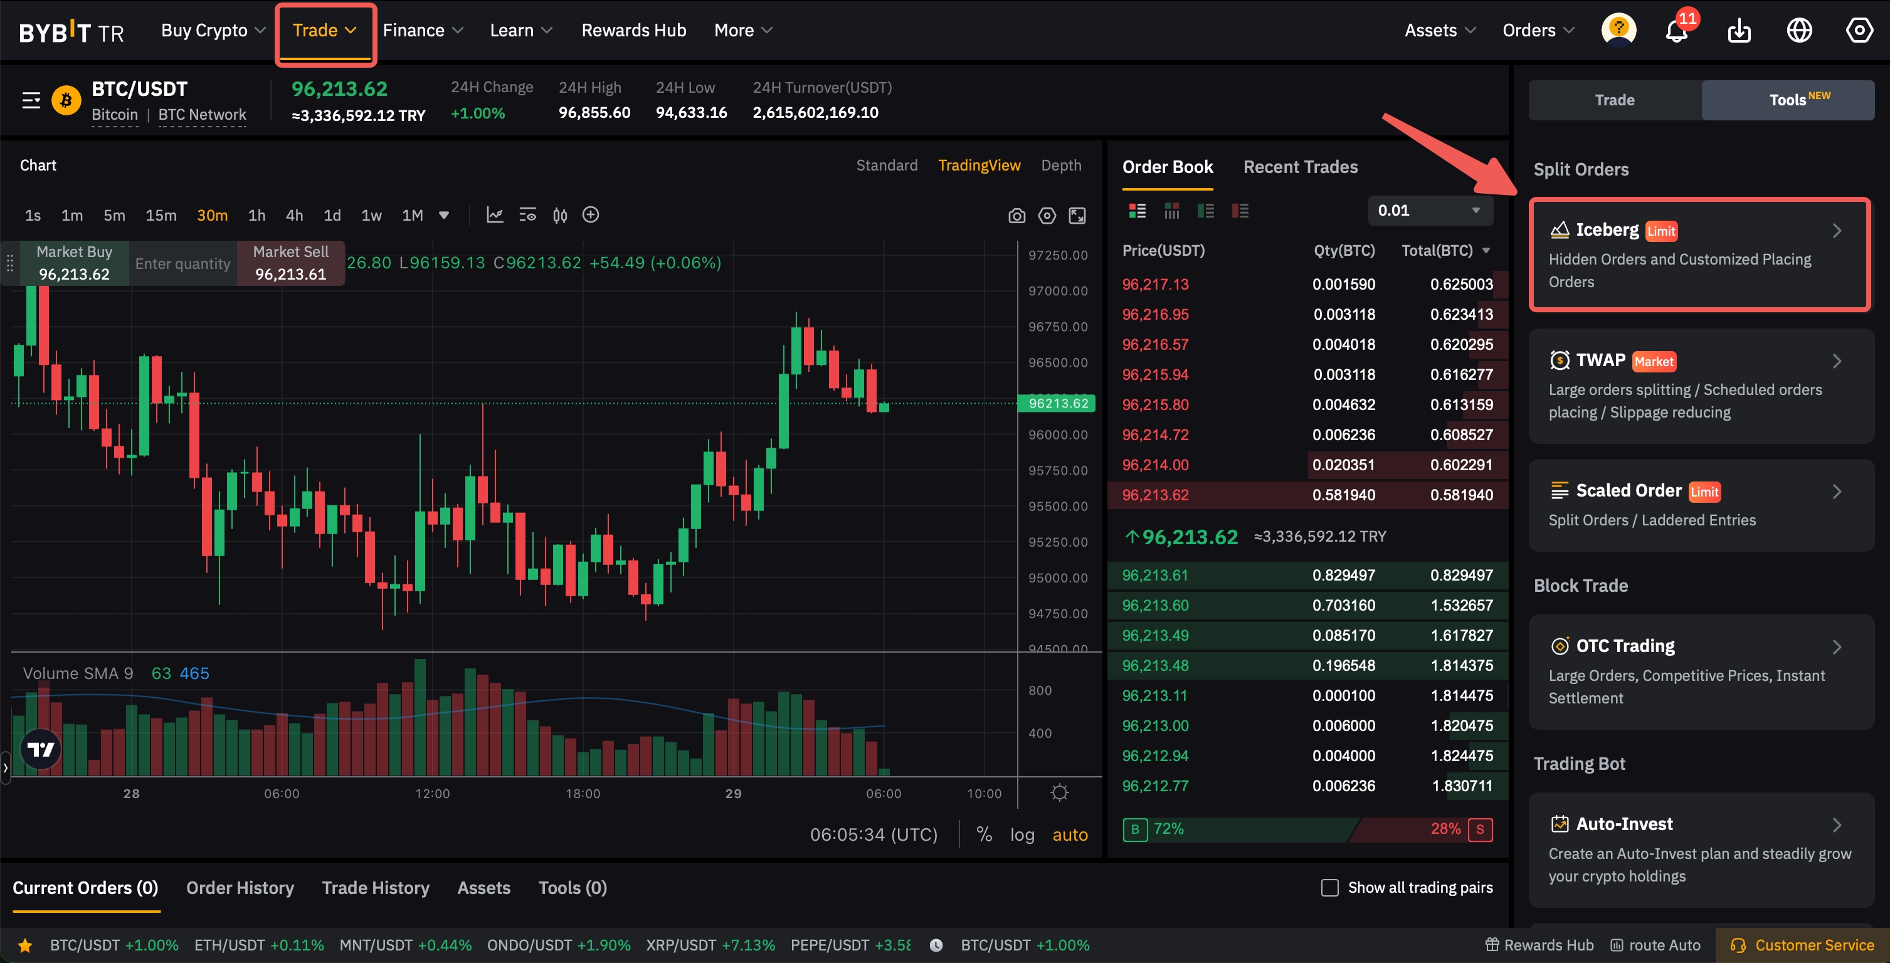Toggle auto scale on chart
The width and height of the screenshot is (1890, 963).
coord(1070,834)
